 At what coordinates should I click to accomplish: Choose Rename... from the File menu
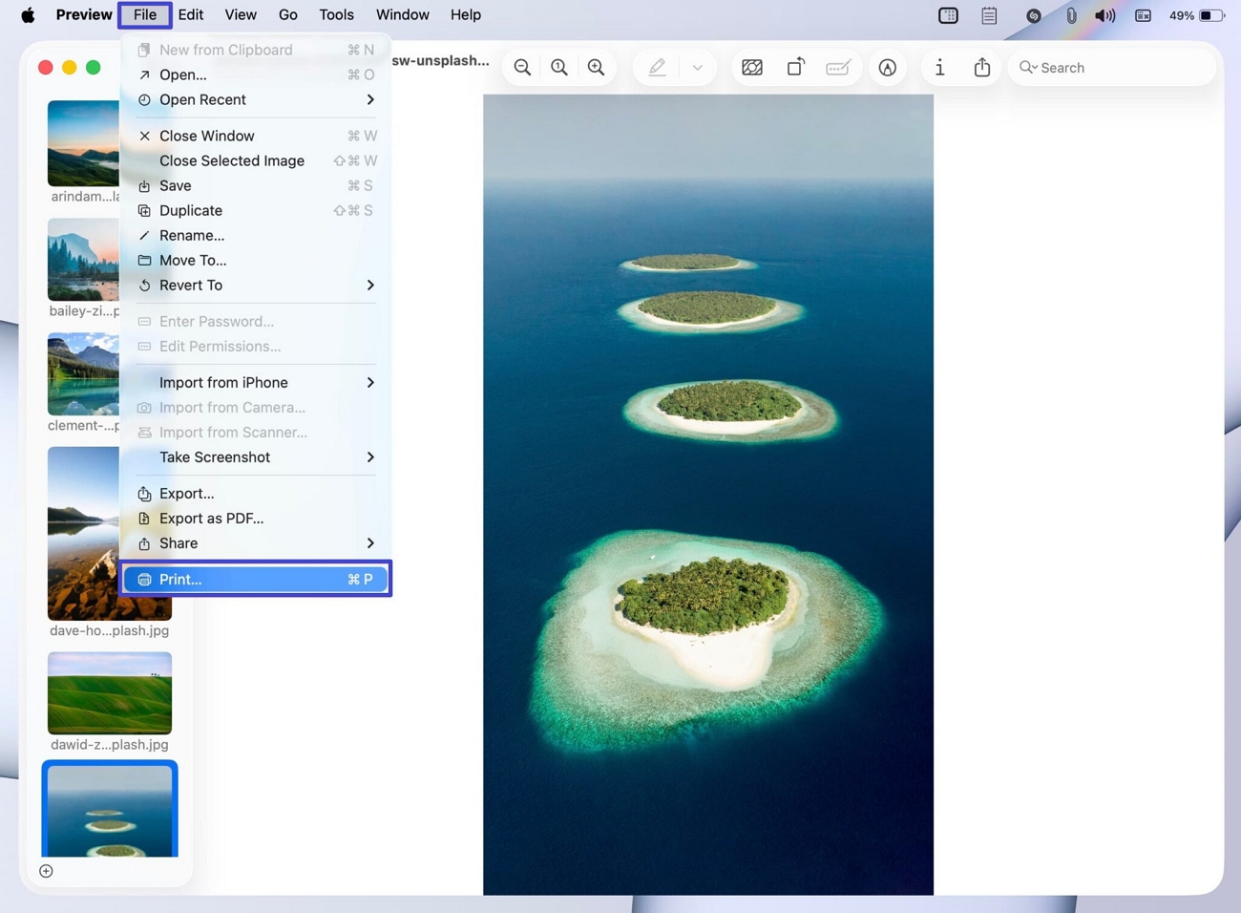pyautogui.click(x=256, y=235)
